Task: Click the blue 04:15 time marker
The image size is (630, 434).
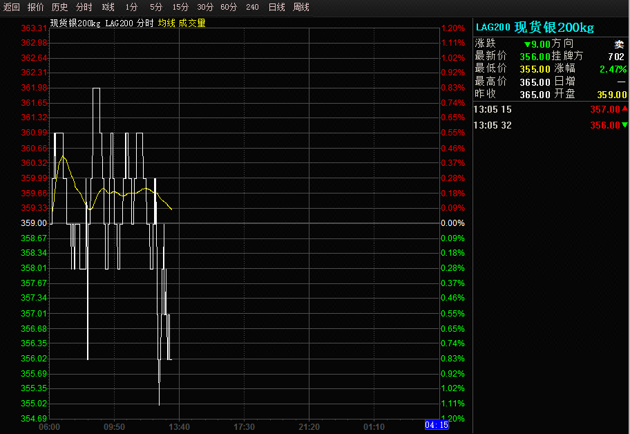Action: (437, 425)
